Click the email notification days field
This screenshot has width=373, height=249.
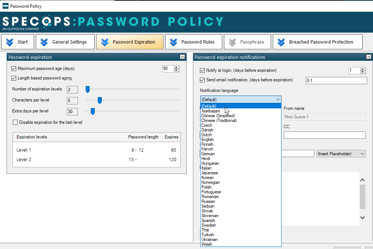pyautogui.click(x=336, y=81)
